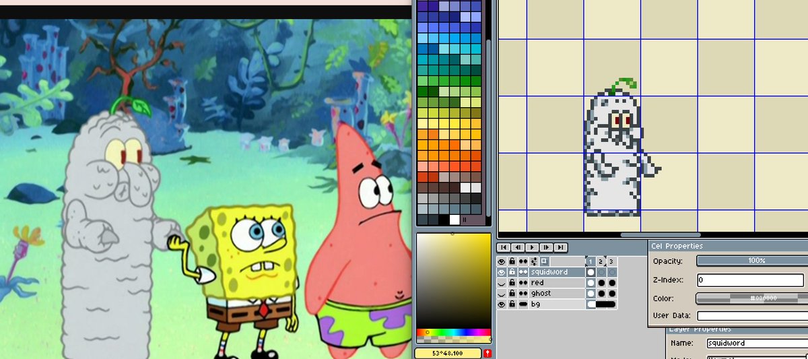Show the red layer
Image resolution: width=808 pixels, height=359 pixels.
tap(502, 283)
